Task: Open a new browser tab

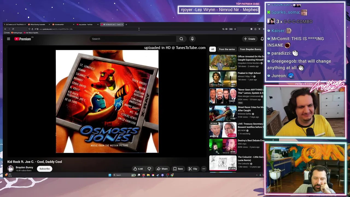Action: coord(126,24)
